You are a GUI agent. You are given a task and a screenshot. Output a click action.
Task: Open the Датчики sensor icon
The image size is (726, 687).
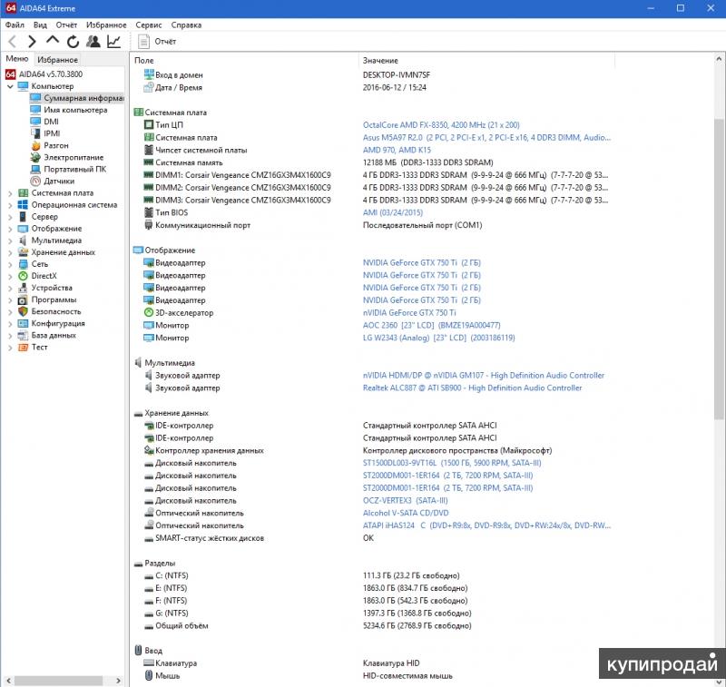click(x=35, y=181)
